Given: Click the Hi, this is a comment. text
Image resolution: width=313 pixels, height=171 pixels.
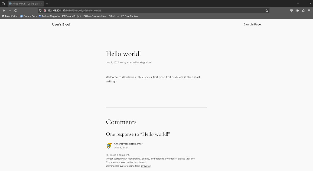Looking at the screenshot, I should click(118, 155).
